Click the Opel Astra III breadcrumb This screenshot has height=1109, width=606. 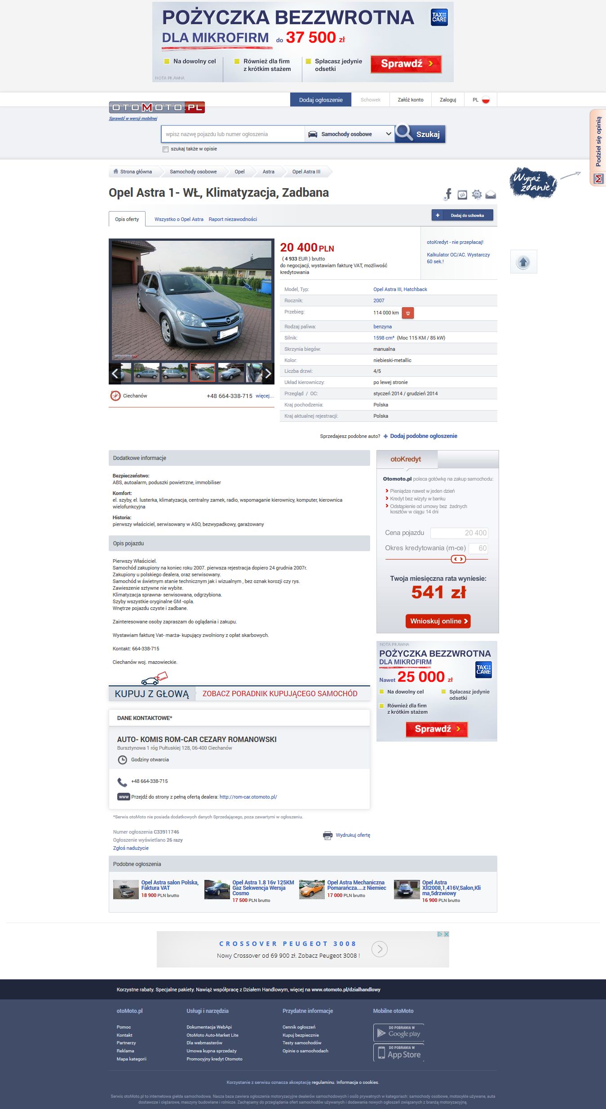pos(306,172)
